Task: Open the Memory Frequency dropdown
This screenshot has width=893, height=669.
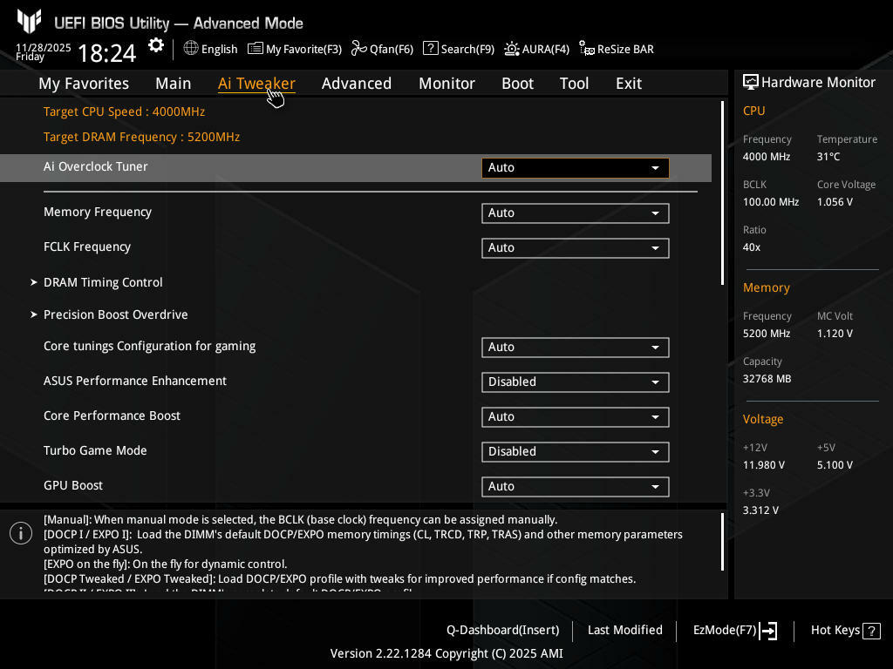Action: [575, 213]
